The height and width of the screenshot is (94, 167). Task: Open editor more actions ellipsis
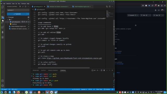pos(112,7)
